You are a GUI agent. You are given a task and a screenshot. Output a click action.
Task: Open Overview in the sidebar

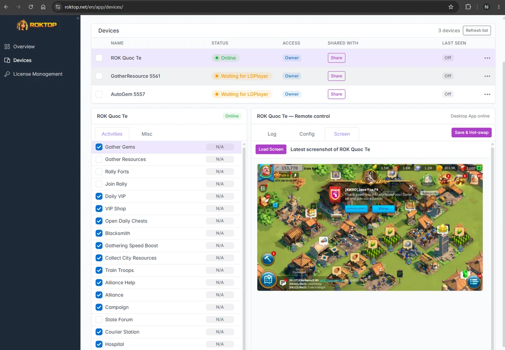[x=24, y=47]
